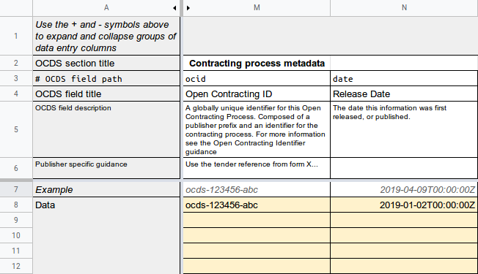This screenshot has width=478, height=274.
Task: Select column M header
Action: click(257, 8)
